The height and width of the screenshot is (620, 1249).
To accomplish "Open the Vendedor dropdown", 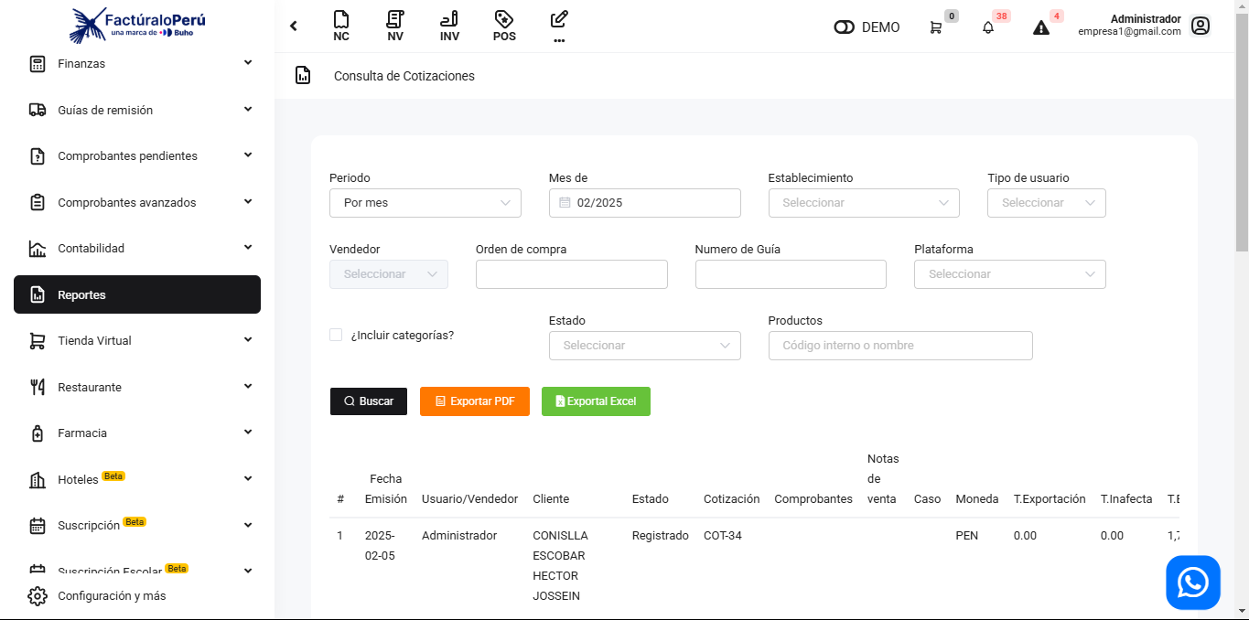I will tap(389, 274).
